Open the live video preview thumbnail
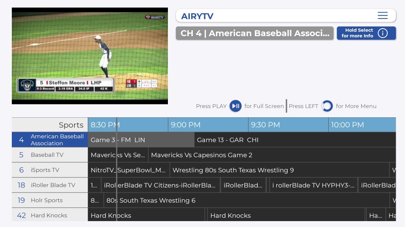Image resolution: width=405 pixels, height=227 pixels. [89, 56]
